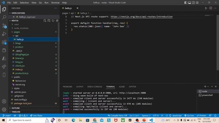The image size is (219, 123).
Task: Toggle Secondary Side Bar layout button
Action: pyautogui.click(x=193, y=3)
